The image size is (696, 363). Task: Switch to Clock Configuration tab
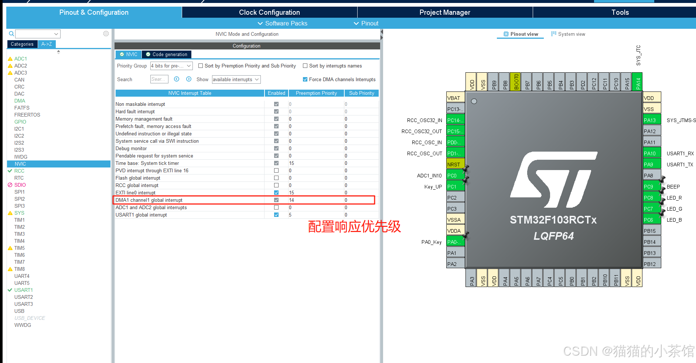[x=269, y=12]
